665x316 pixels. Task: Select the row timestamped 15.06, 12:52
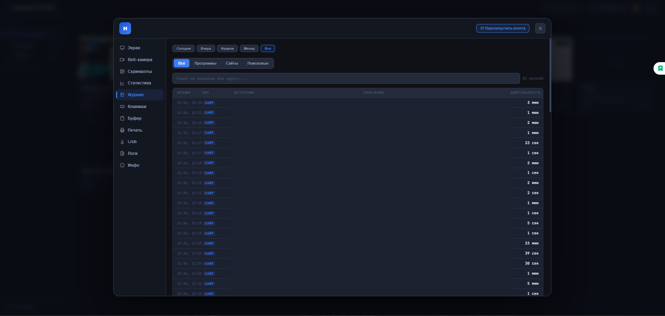coord(358,274)
